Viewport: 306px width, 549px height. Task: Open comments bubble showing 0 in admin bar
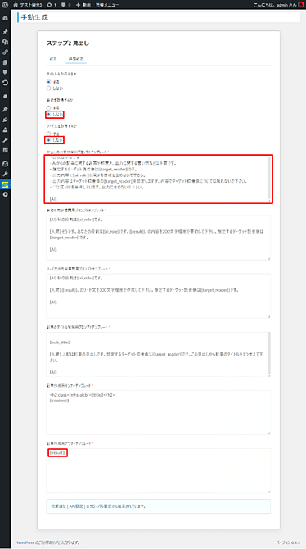click(x=66, y=5)
